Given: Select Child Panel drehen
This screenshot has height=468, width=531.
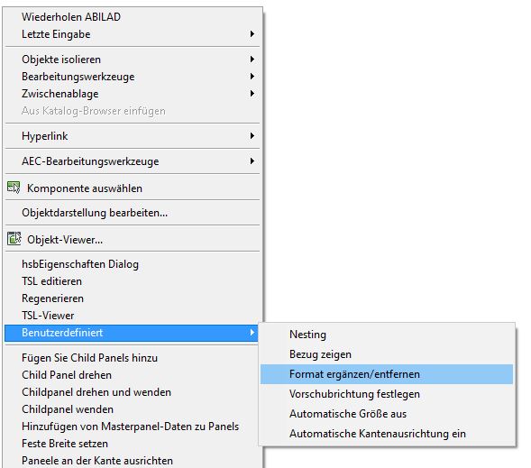Looking at the screenshot, I should [x=132, y=375].
